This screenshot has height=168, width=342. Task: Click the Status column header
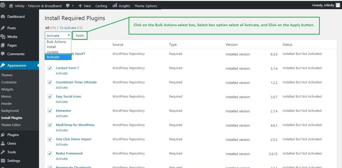coord(287,44)
